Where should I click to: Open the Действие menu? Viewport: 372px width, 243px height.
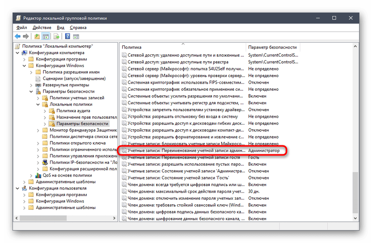42,28
